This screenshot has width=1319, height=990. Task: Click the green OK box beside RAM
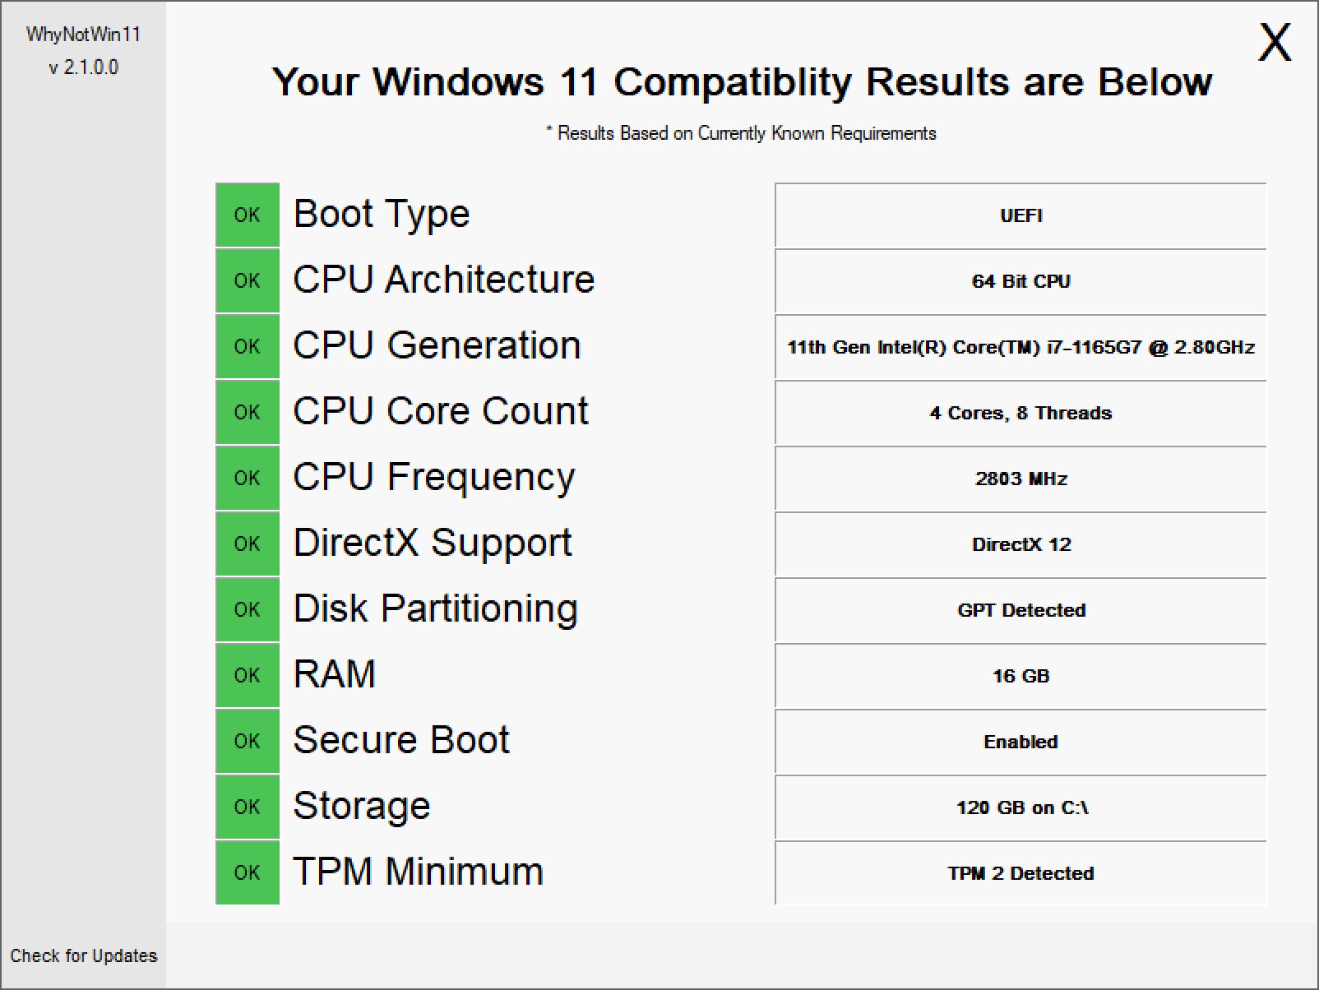pos(247,675)
